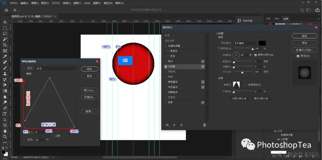Screen dimensions: 322x160
Task: Open the 窗口(W) Window menu
Action: (108, 3)
